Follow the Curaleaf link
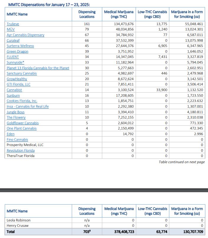This screenshot has height=238, width=208. 14,40
